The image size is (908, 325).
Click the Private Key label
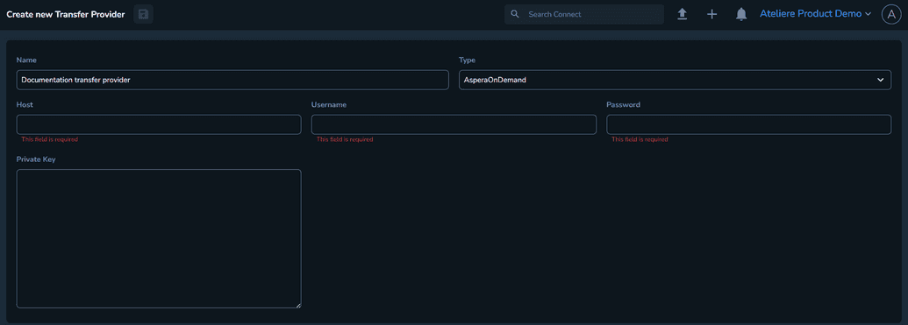(36, 159)
